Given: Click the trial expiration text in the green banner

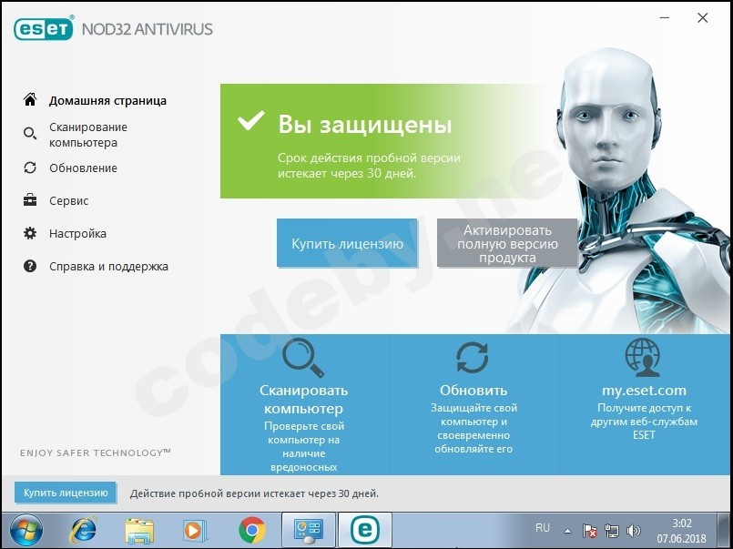Looking at the screenshot, I should (x=369, y=166).
